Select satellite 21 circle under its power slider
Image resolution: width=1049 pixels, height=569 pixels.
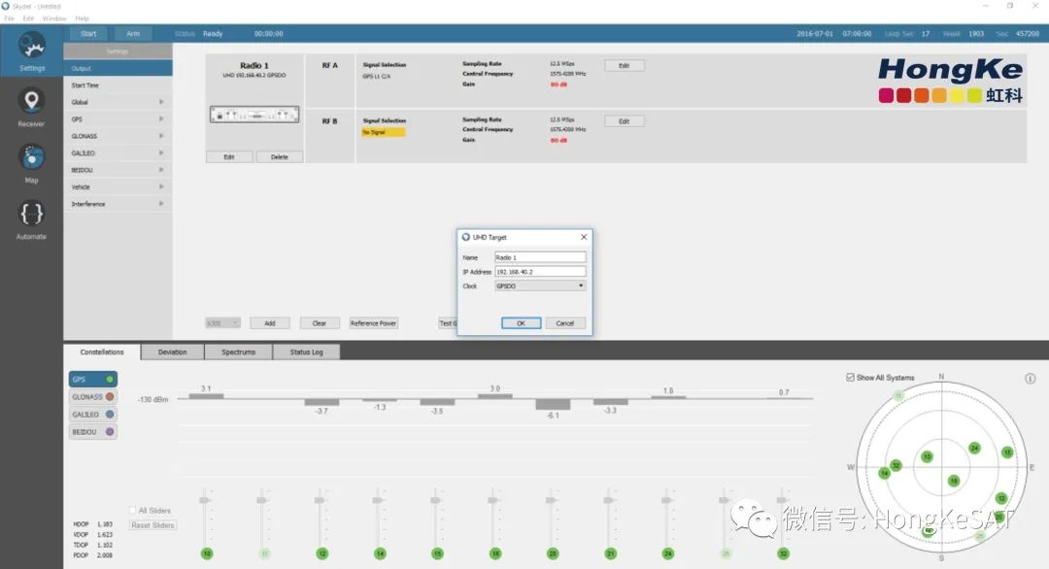point(610,553)
